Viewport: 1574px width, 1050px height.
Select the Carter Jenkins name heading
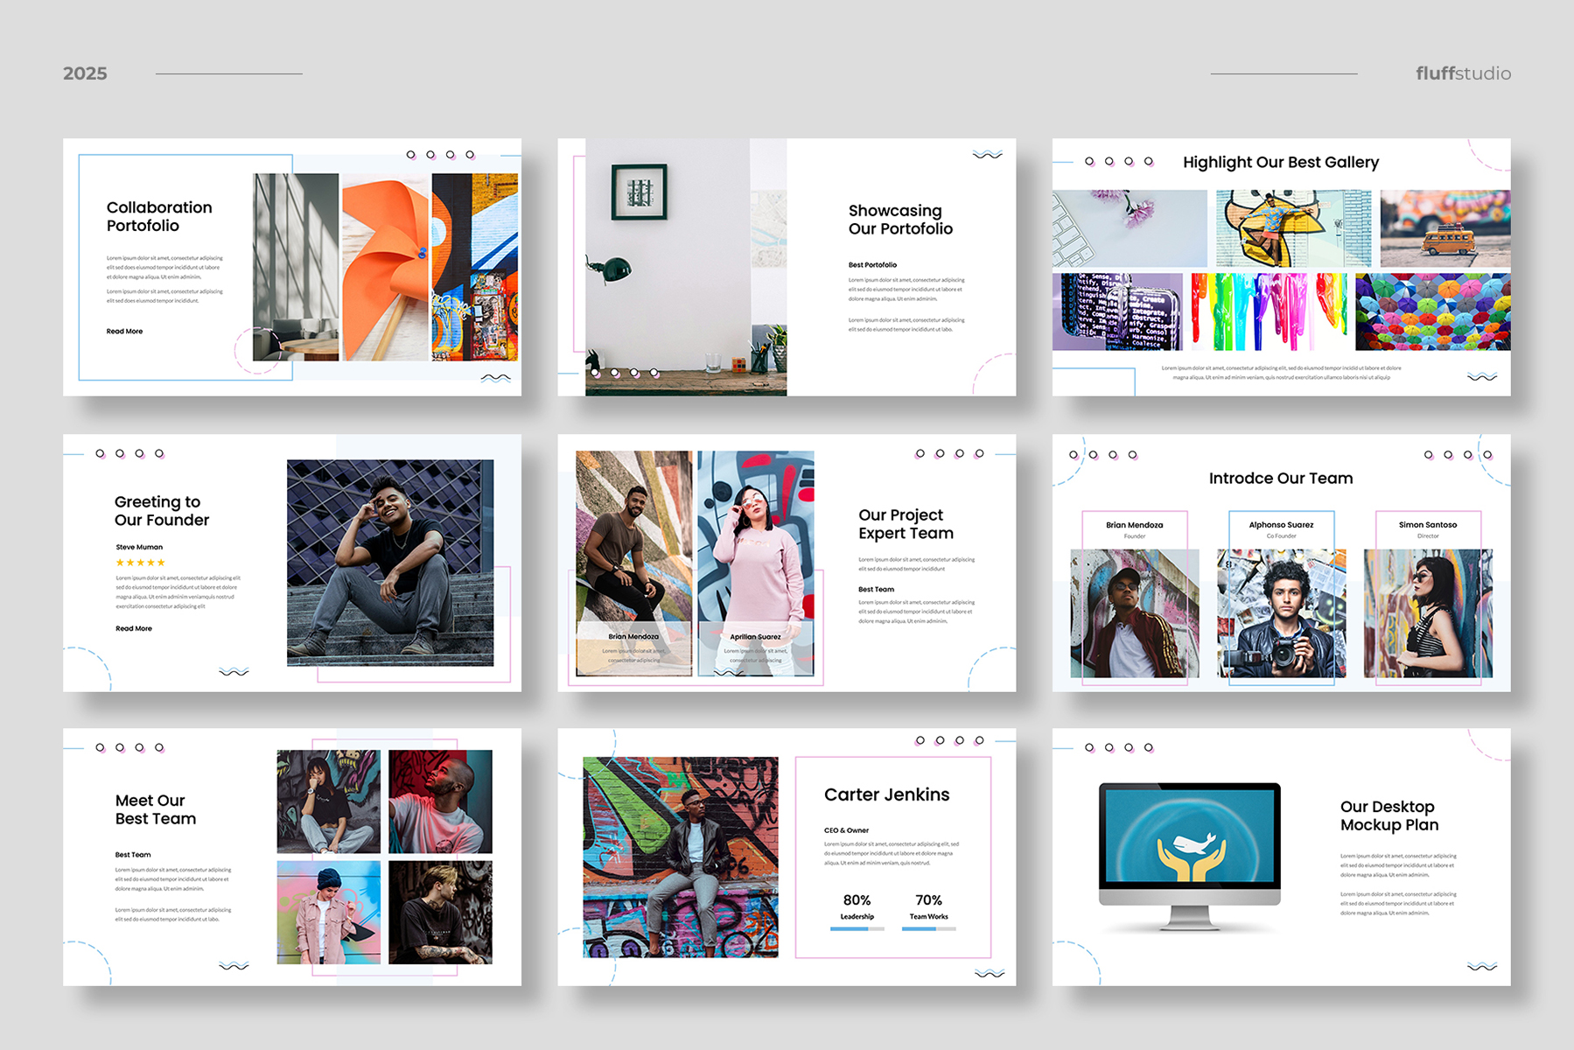coord(886,794)
